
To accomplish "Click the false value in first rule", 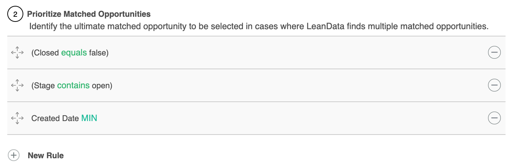I will 97,53.
